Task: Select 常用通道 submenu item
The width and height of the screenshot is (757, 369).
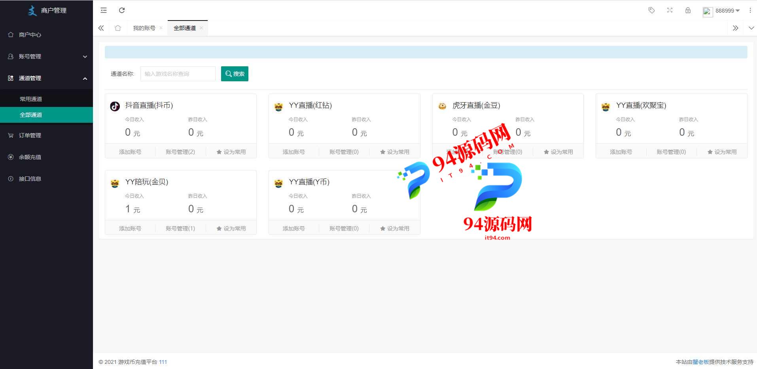Action: point(46,99)
